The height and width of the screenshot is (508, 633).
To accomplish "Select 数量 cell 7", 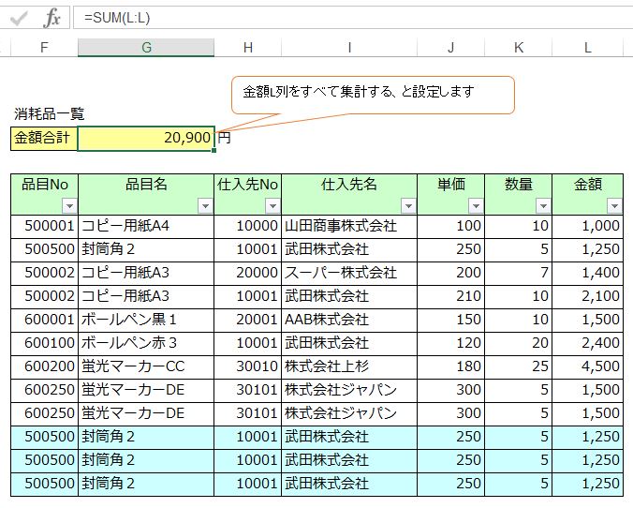I will [519, 273].
